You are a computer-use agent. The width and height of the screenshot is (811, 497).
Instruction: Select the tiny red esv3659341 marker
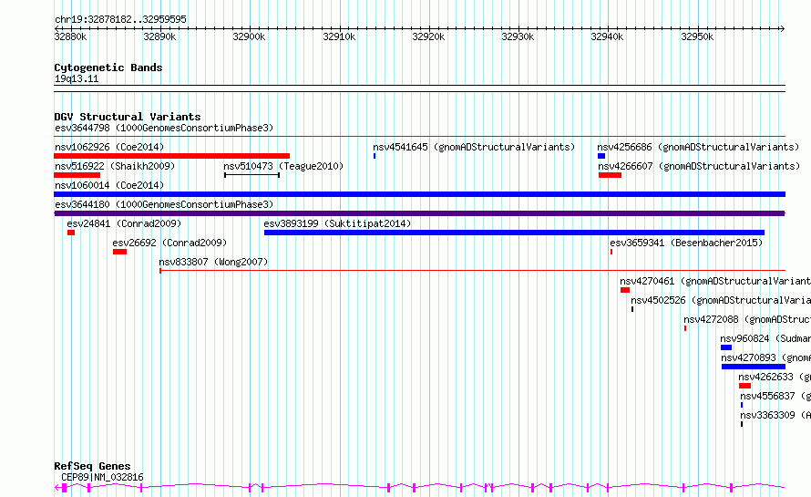[611, 252]
